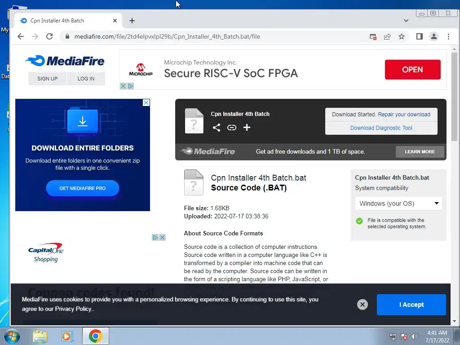
Task: Click the 'File size: 1.68KB' text
Action: (x=207, y=208)
